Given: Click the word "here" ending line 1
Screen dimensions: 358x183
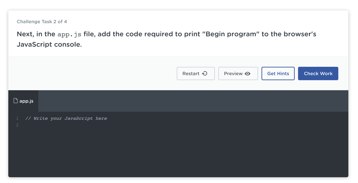Looking at the screenshot, I should click(x=101, y=118).
